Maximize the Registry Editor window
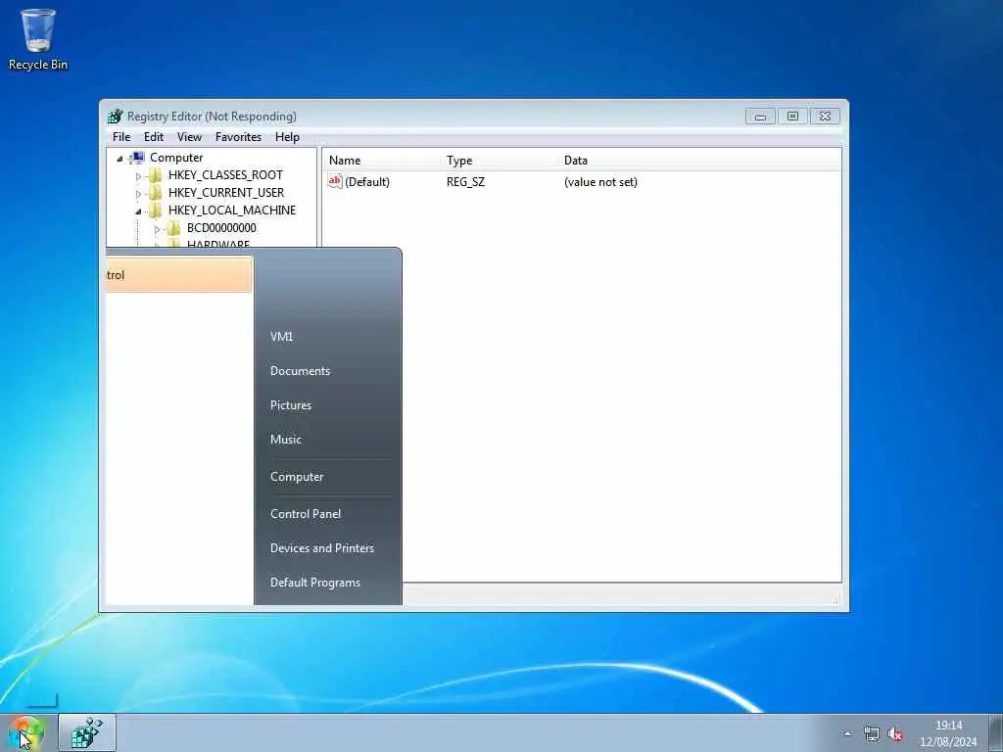1003x752 pixels. pos(792,117)
